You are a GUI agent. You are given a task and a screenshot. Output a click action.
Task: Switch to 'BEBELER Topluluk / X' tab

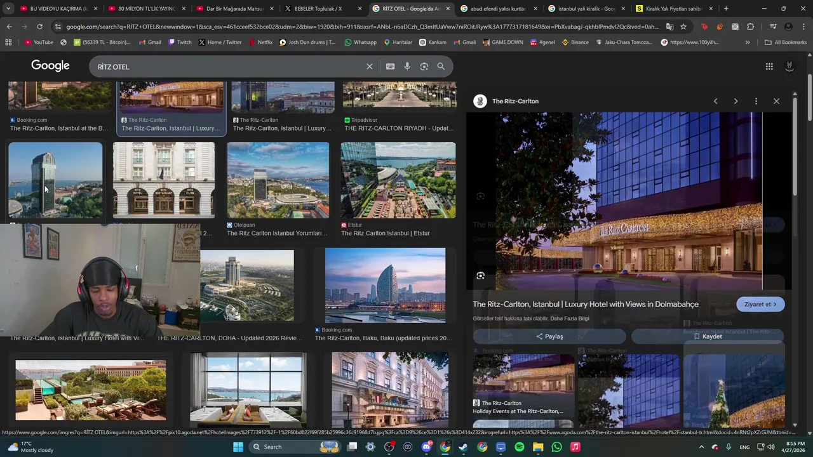(x=322, y=9)
